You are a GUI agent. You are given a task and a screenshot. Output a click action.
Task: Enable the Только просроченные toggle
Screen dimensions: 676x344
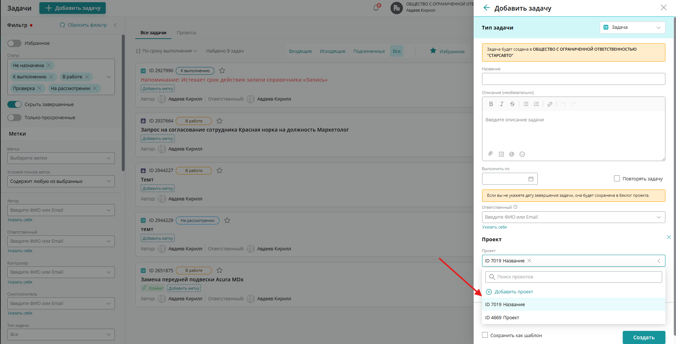(14, 117)
